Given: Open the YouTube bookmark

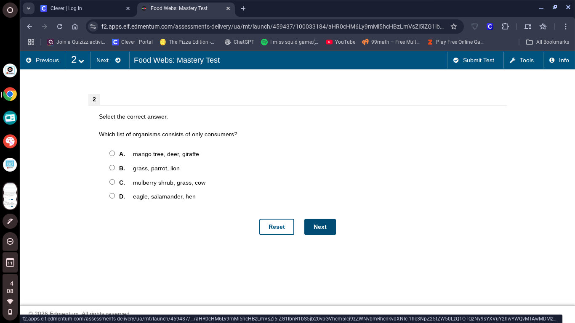Looking at the screenshot, I should coord(340,42).
